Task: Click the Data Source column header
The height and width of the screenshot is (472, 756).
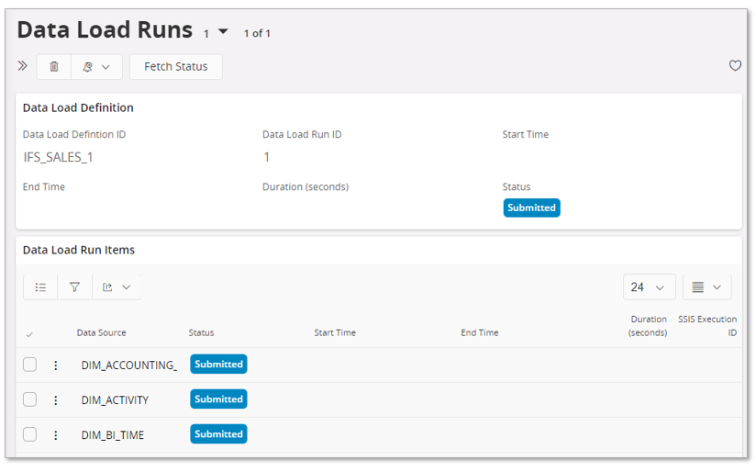Action: pyautogui.click(x=101, y=332)
